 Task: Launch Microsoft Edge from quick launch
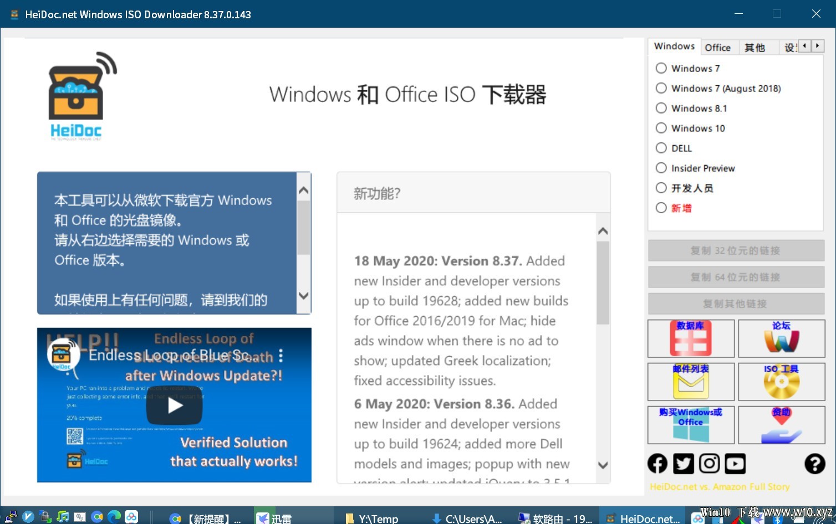point(114,517)
